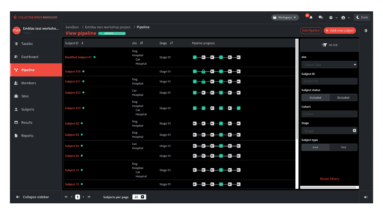Click the lock icon in Subject 010 pipeline
The width and height of the screenshot is (383, 215).
(203, 71)
